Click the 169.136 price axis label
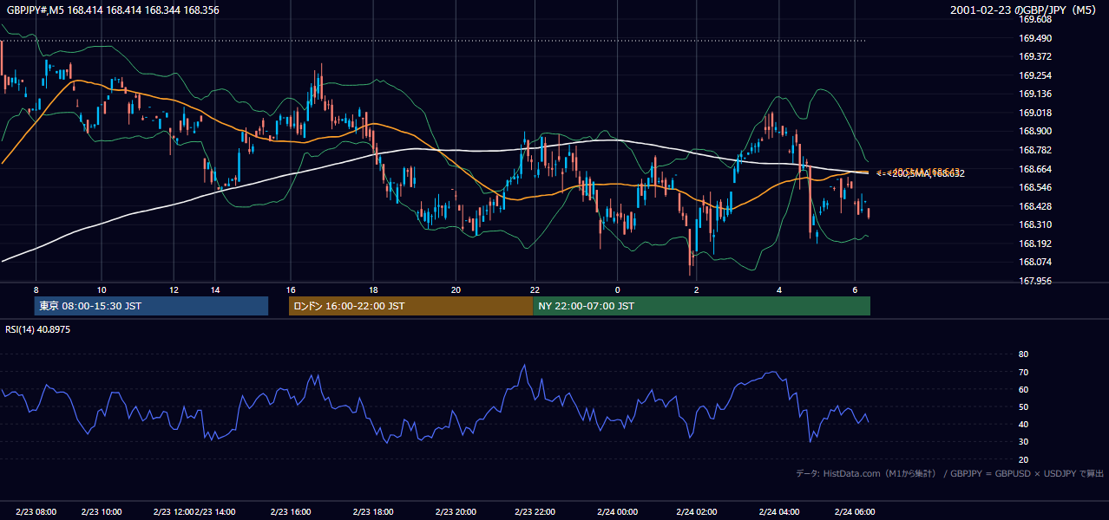 coord(1034,94)
